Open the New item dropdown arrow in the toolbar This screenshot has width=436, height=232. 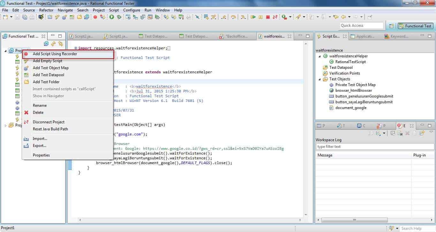(x=11, y=17)
